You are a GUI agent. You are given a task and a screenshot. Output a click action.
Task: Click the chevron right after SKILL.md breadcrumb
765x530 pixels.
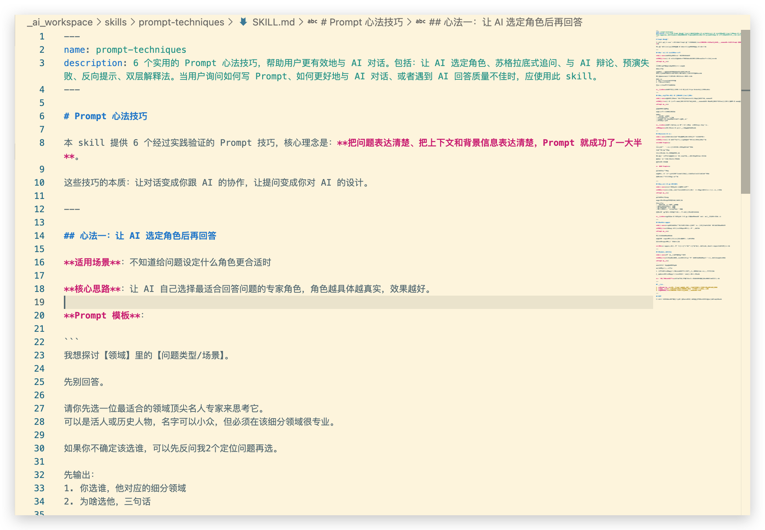click(x=301, y=22)
